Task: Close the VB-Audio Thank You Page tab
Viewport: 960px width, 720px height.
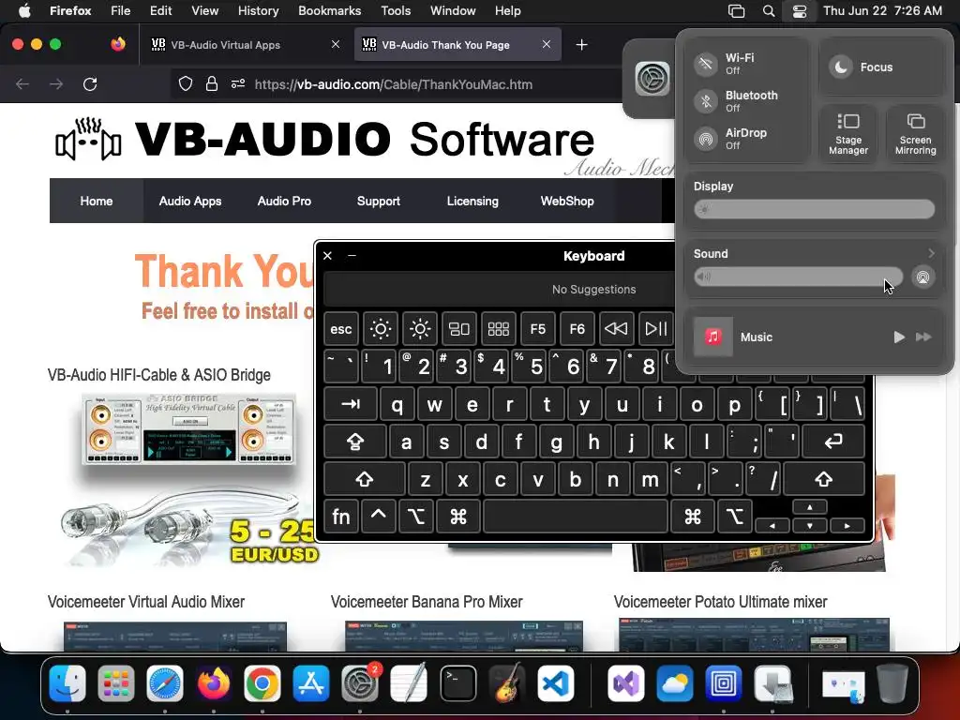Action: [x=547, y=44]
